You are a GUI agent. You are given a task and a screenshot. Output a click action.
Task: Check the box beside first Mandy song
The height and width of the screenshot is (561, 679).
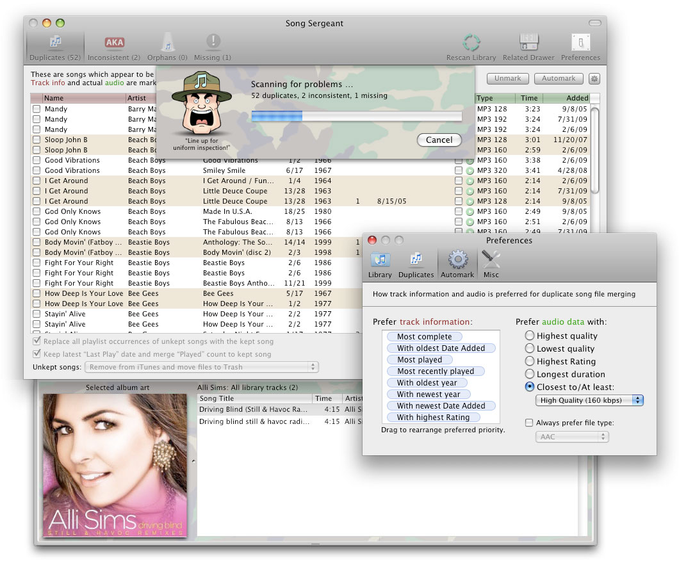click(x=37, y=109)
